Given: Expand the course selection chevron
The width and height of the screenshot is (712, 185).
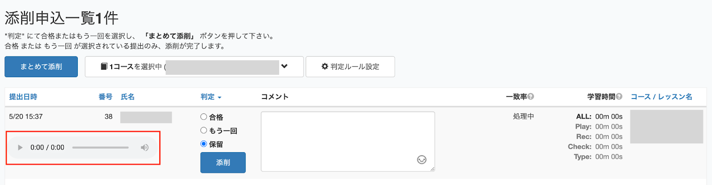Looking at the screenshot, I should (284, 66).
